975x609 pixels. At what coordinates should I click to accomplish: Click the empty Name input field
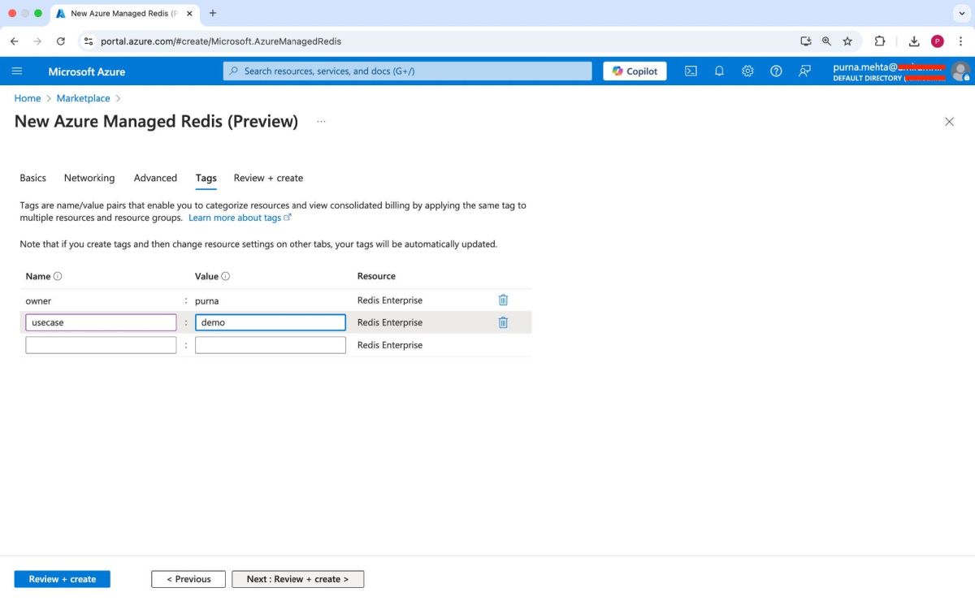point(101,344)
